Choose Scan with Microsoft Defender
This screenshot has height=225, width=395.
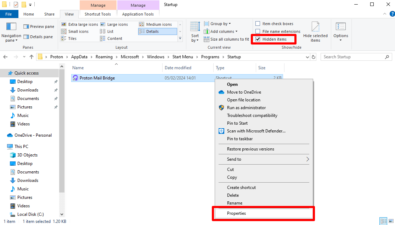264,131
